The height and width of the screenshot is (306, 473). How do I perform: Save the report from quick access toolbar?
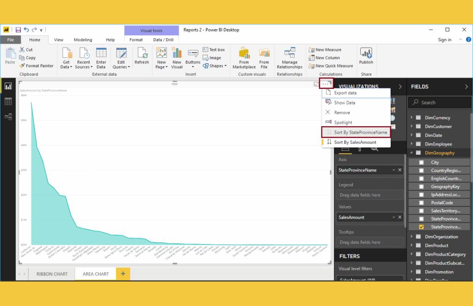pyautogui.click(x=18, y=30)
